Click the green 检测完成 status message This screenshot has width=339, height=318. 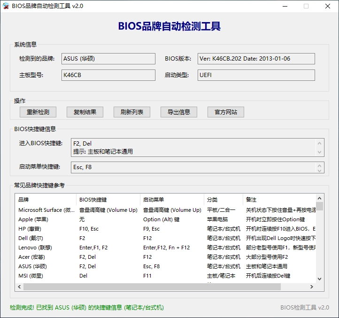point(87,307)
